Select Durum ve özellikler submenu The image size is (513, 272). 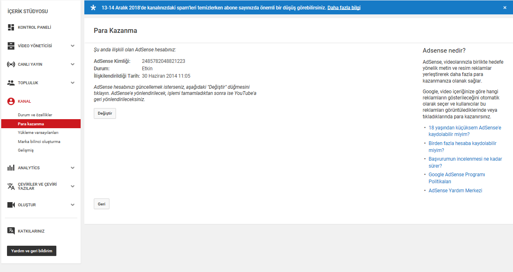pyautogui.click(x=35, y=115)
